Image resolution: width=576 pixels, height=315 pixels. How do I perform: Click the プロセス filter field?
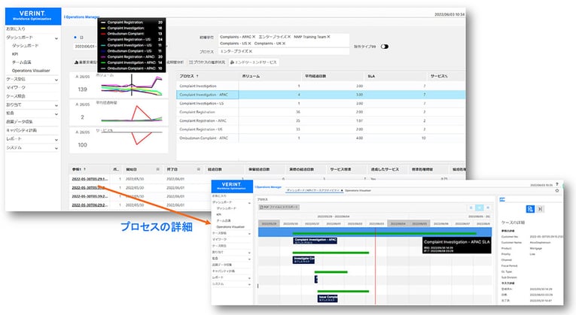(283, 51)
